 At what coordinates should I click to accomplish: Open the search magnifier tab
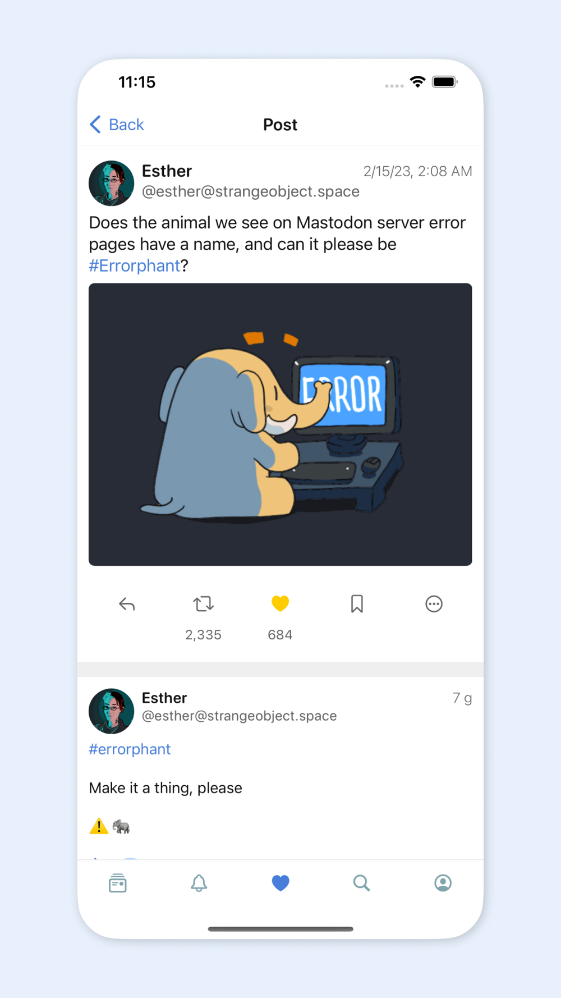(361, 883)
